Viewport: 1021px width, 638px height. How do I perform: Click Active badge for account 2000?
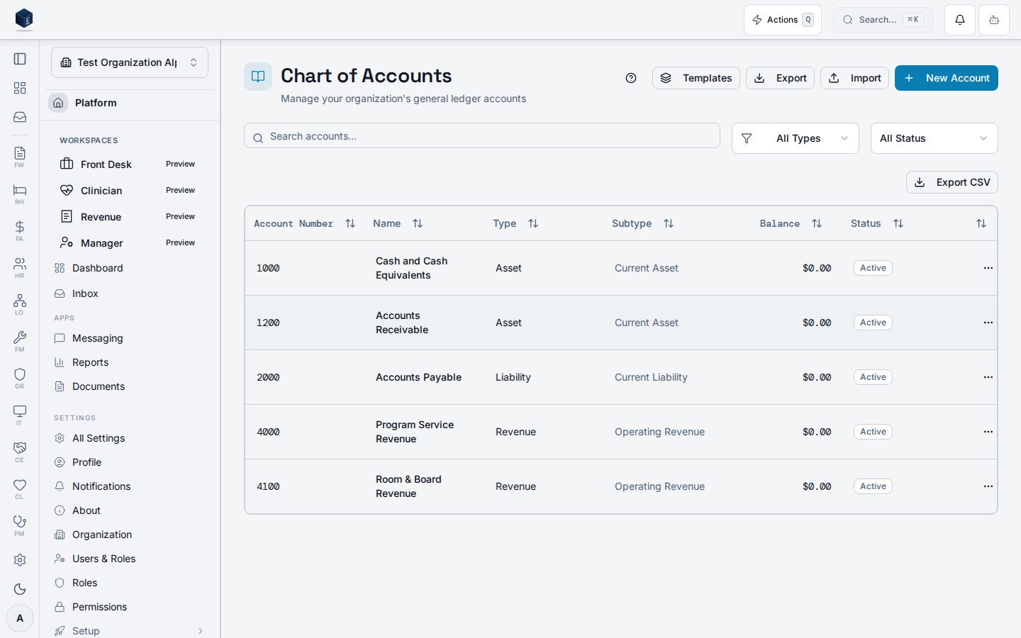click(x=873, y=377)
